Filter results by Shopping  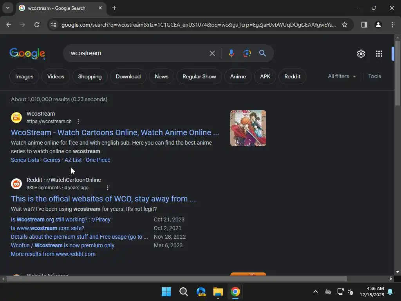click(90, 76)
